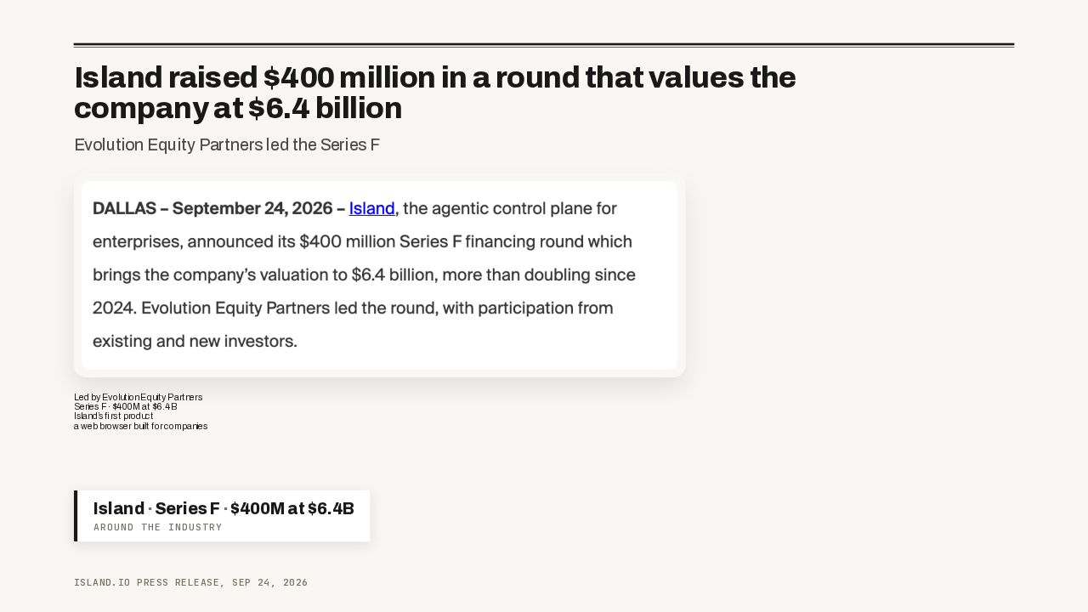Click the small 'Series F · $400M at $6.4B' caption line

pyautogui.click(x=125, y=406)
